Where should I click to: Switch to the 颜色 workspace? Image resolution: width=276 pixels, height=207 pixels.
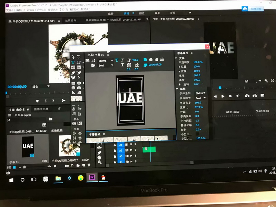tap(142, 13)
